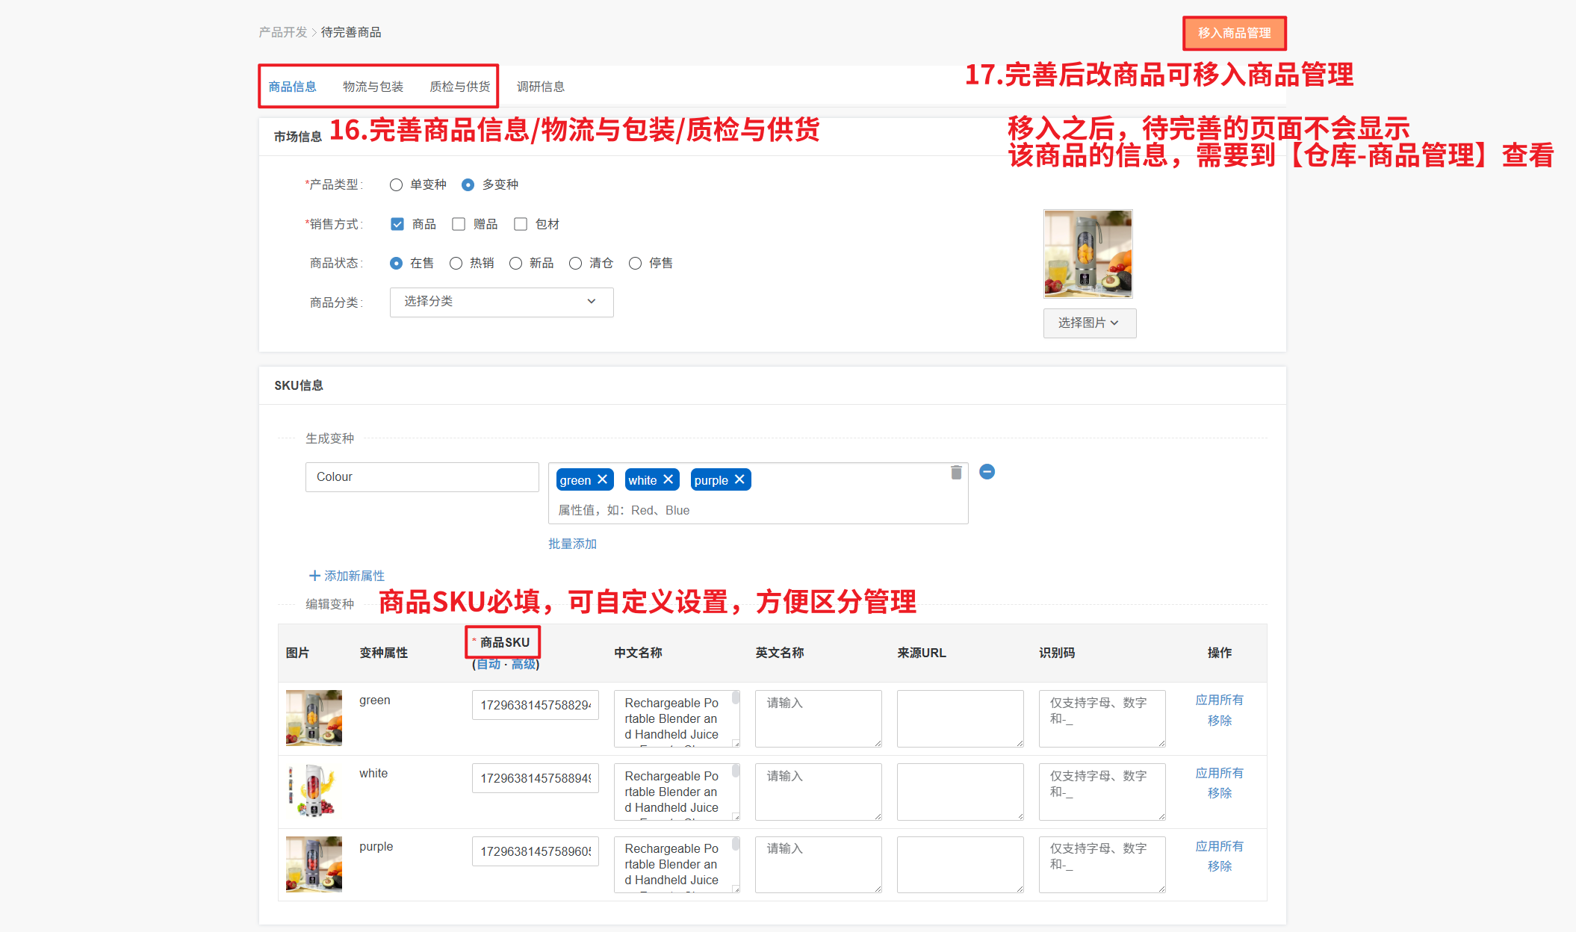Click 移入商品管理 button
The image size is (1576, 932).
coord(1234,33)
